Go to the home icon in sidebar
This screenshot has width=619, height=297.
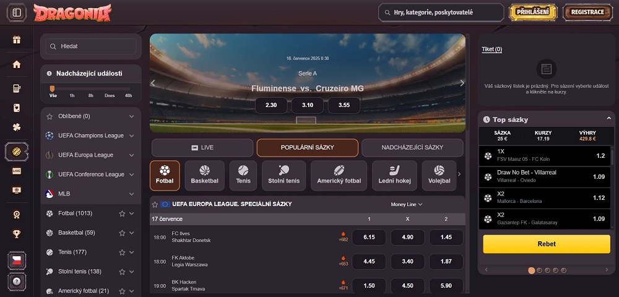(17, 65)
